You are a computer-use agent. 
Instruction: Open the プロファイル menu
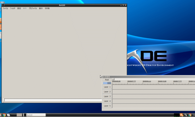[x=33, y=8]
